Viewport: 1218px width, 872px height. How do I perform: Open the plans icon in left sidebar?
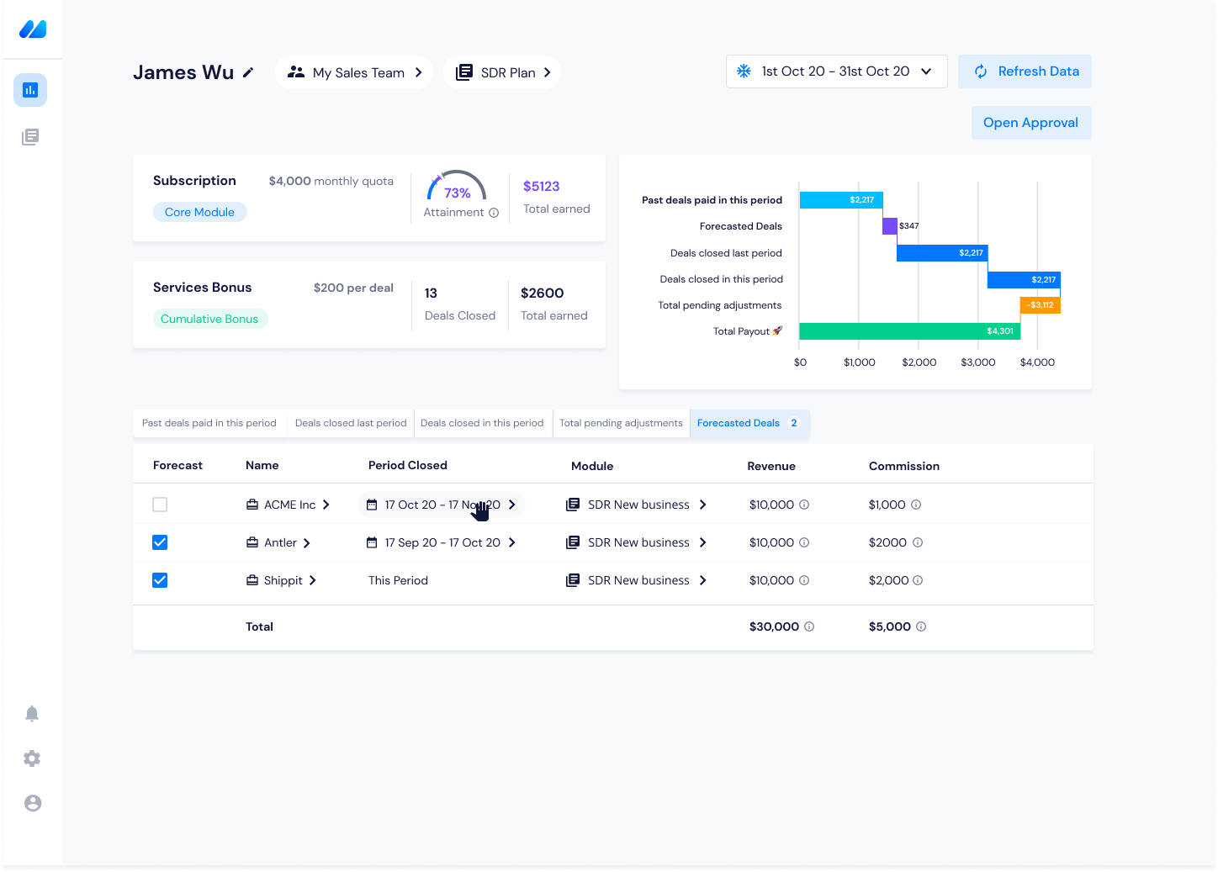point(30,137)
